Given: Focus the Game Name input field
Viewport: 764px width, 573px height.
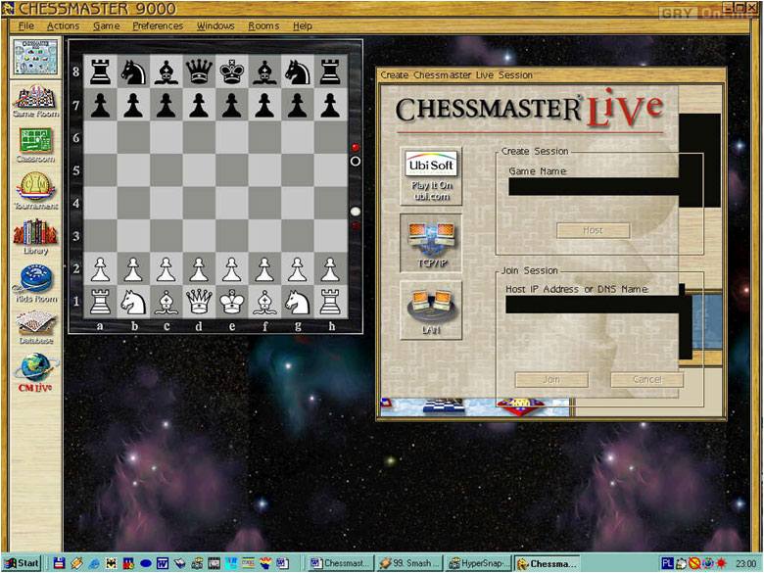Looking at the screenshot, I should pos(594,187).
